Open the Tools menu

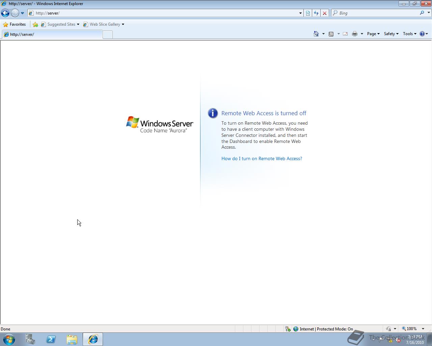409,34
